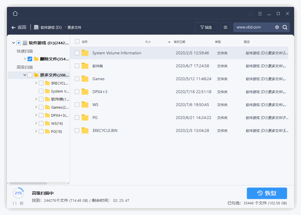
Task: Pause the ongoing advanced scan
Action: 14,203
